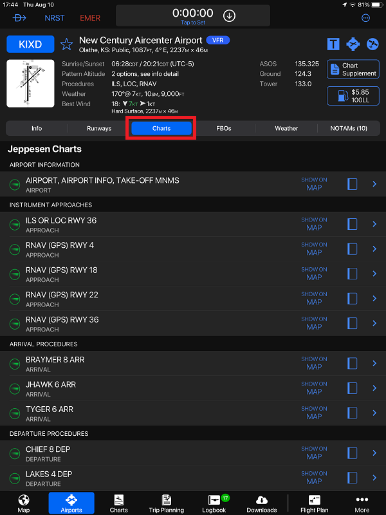Add LAKES 4 DEP to binder
This screenshot has width=386, height=515.
pyautogui.click(x=352, y=478)
